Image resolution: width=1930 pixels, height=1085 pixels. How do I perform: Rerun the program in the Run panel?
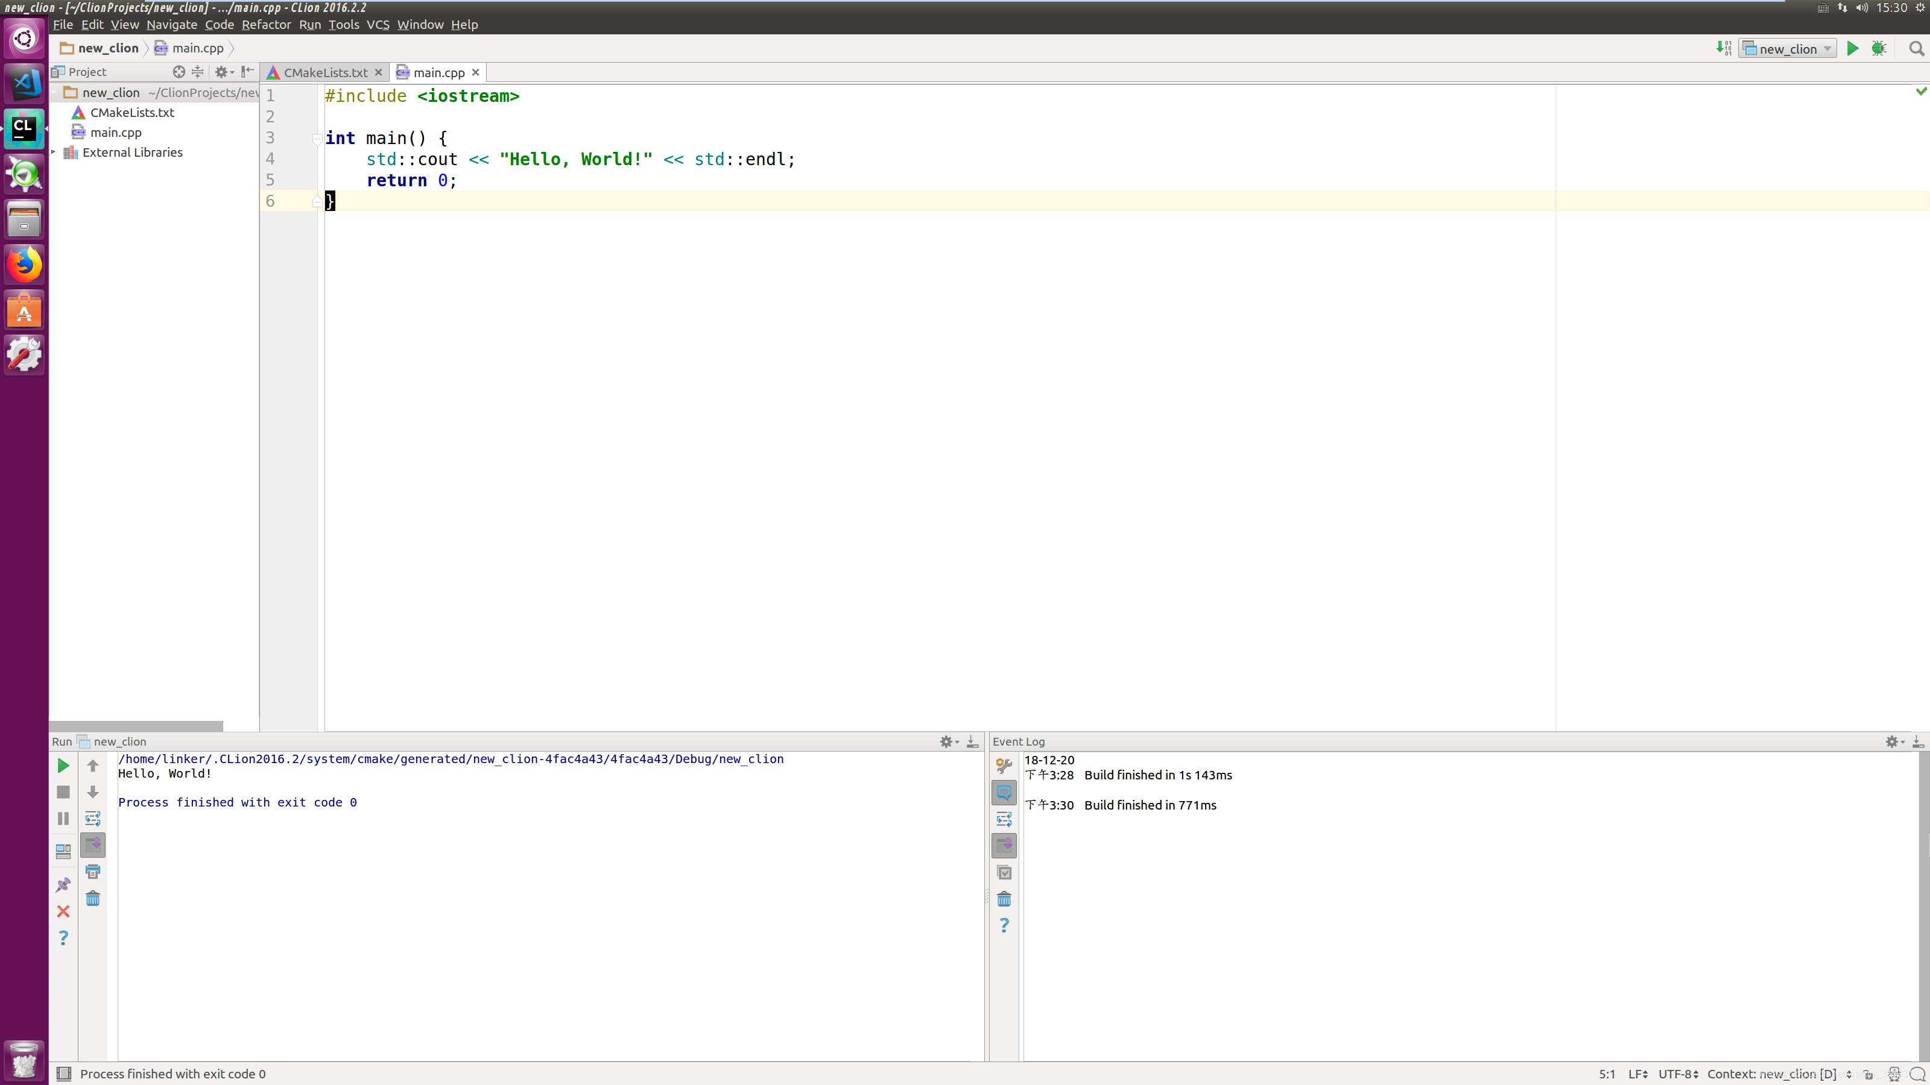(x=64, y=766)
